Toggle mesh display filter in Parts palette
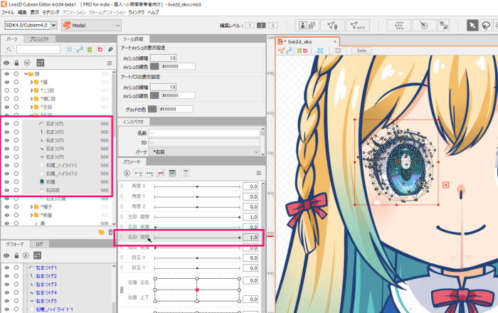Viewport: 498px width, 313px height. point(69,50)
